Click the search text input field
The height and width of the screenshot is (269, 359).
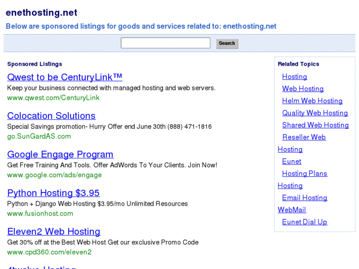point(165,43)
